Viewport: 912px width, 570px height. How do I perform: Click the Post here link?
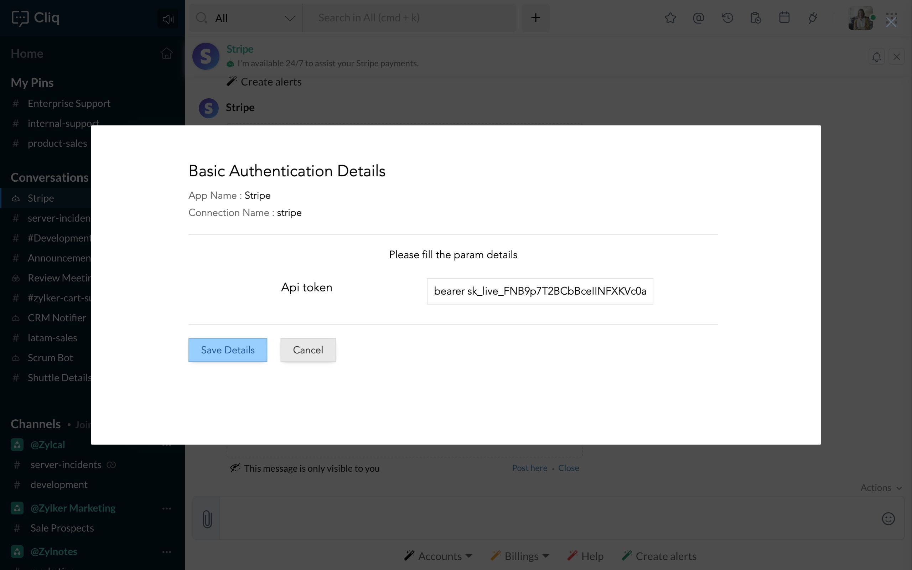[x=529, y=468]
